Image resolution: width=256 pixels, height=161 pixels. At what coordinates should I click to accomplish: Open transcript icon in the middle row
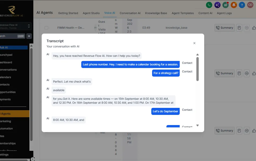[x=239, y=73]
